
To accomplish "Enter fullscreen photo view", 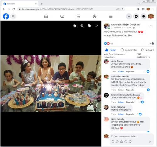I will coord(97,26).
